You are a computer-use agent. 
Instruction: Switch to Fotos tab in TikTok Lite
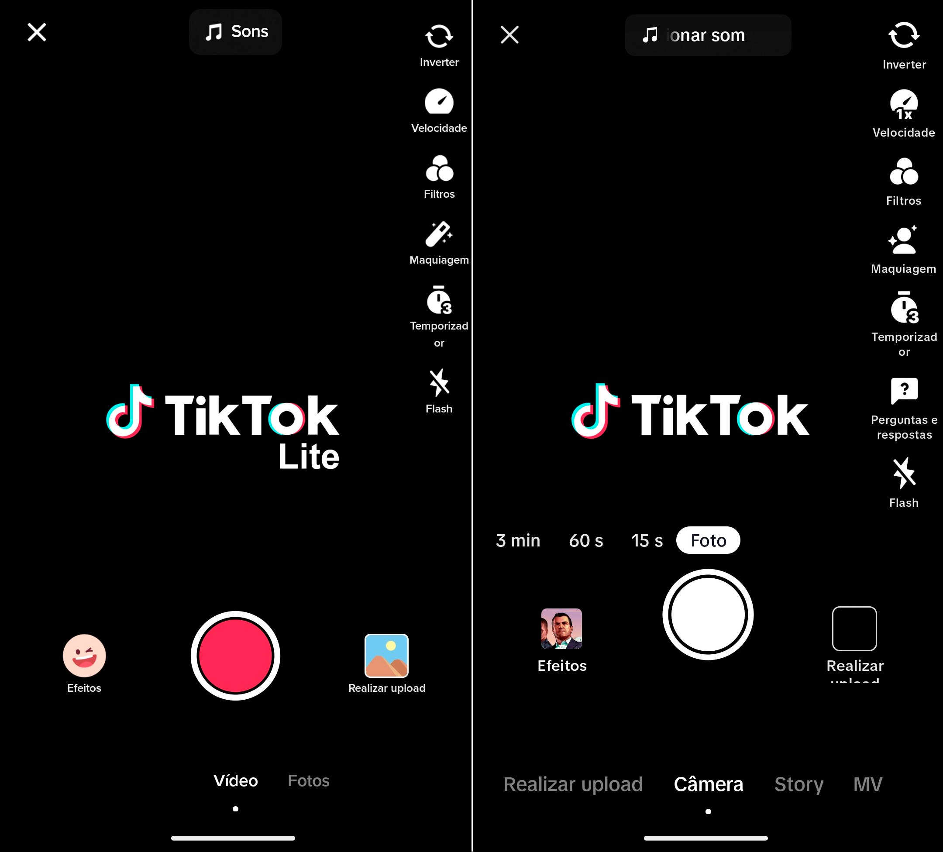pos(308,780)
